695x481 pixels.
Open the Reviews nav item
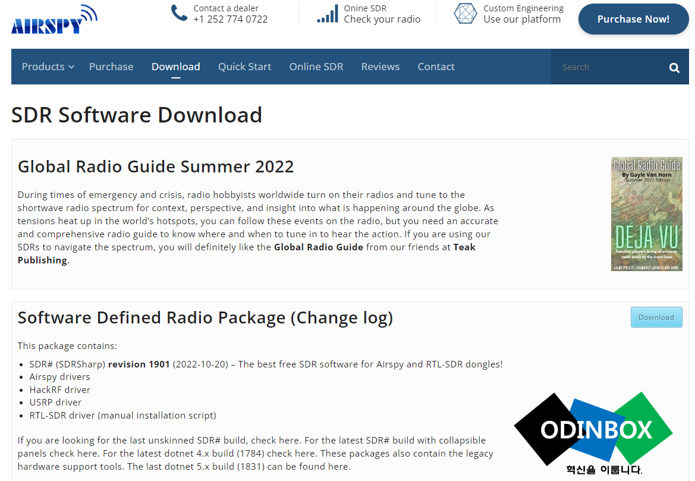[380, 67]
